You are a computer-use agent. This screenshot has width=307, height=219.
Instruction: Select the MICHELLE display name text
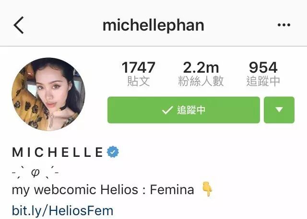point(58,152)
